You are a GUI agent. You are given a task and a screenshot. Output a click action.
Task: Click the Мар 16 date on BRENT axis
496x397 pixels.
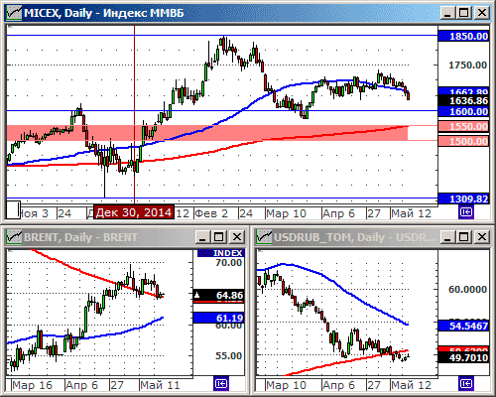tap(32, 385)
